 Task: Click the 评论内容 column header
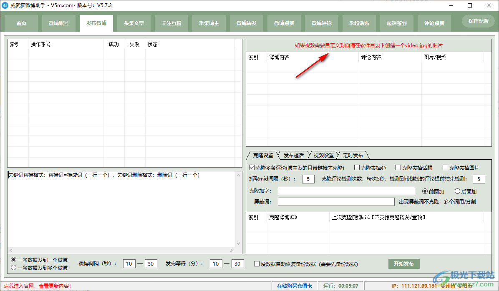click(390, 57)
